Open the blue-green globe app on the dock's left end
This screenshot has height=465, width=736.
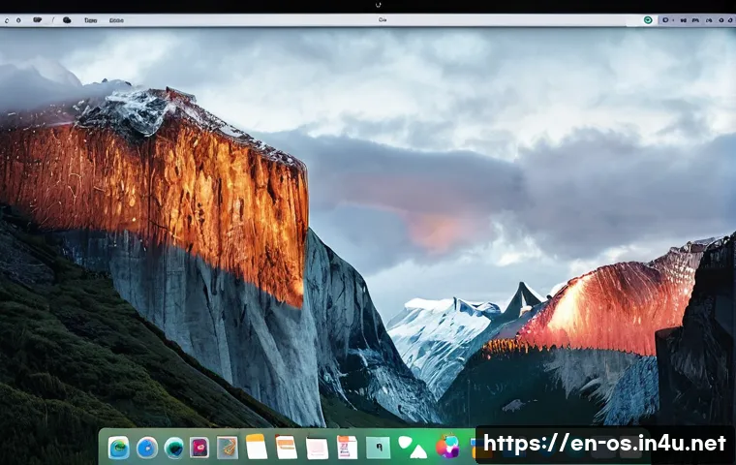119,448
